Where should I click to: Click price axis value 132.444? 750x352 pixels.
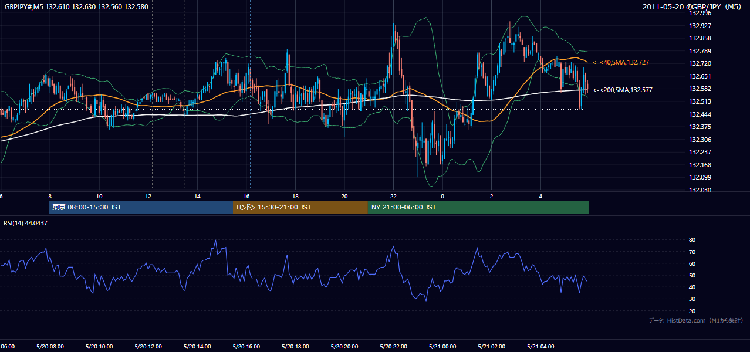click(x=701, y=114)
